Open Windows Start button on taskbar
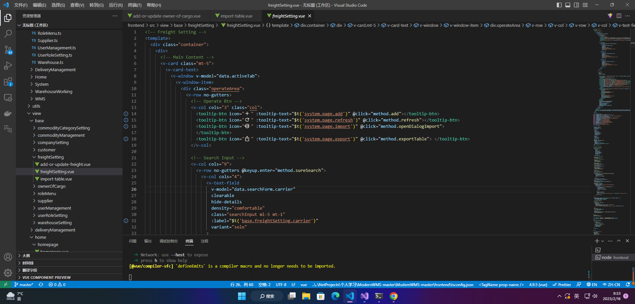Screen dimensions: 635x304 (x=242, y=296)
